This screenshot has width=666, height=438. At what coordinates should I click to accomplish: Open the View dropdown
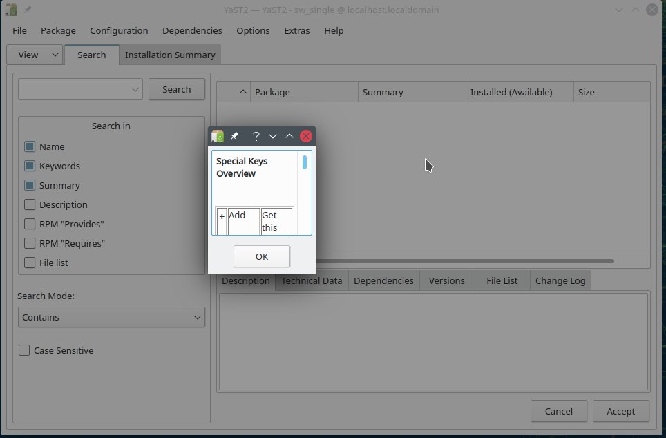35,55
